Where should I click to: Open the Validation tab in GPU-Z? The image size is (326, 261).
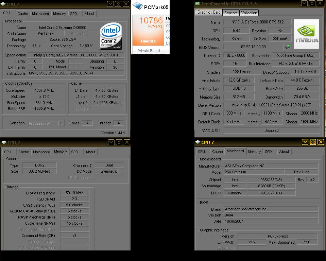pos(249,13)
